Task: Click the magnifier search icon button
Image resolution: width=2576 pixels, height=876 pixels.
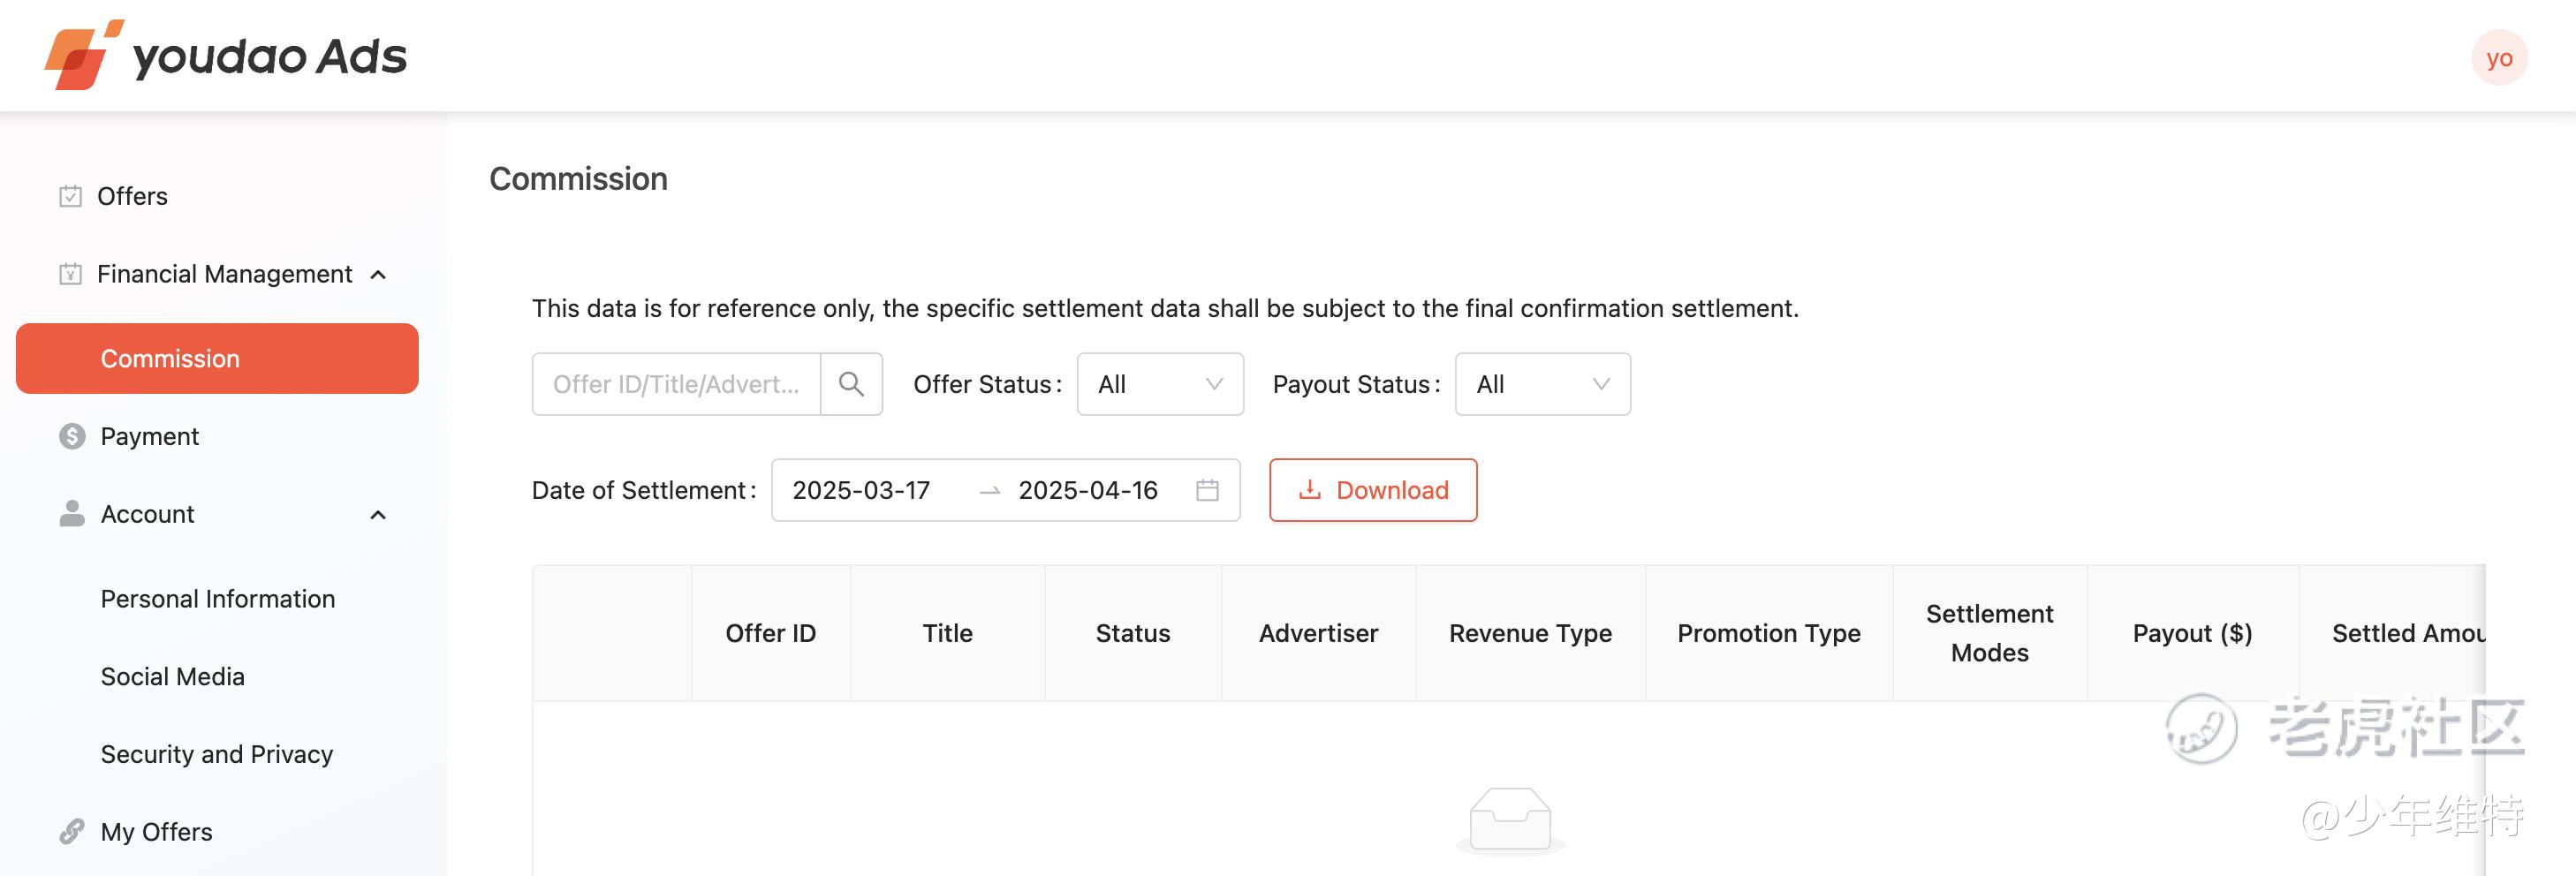Action: pyautogui.click(x=851, y=384)
